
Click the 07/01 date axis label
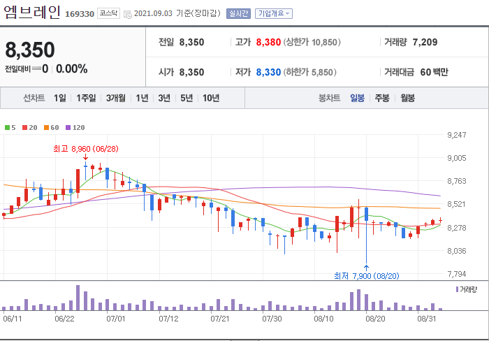tap(116, 319)
